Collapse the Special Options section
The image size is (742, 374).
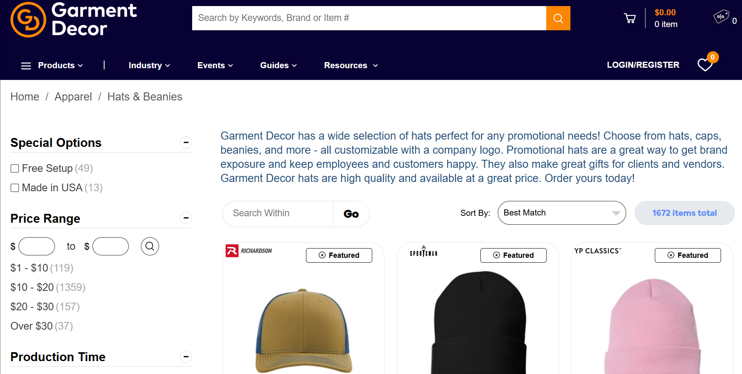pyautogui.click(x=186, y=142)
